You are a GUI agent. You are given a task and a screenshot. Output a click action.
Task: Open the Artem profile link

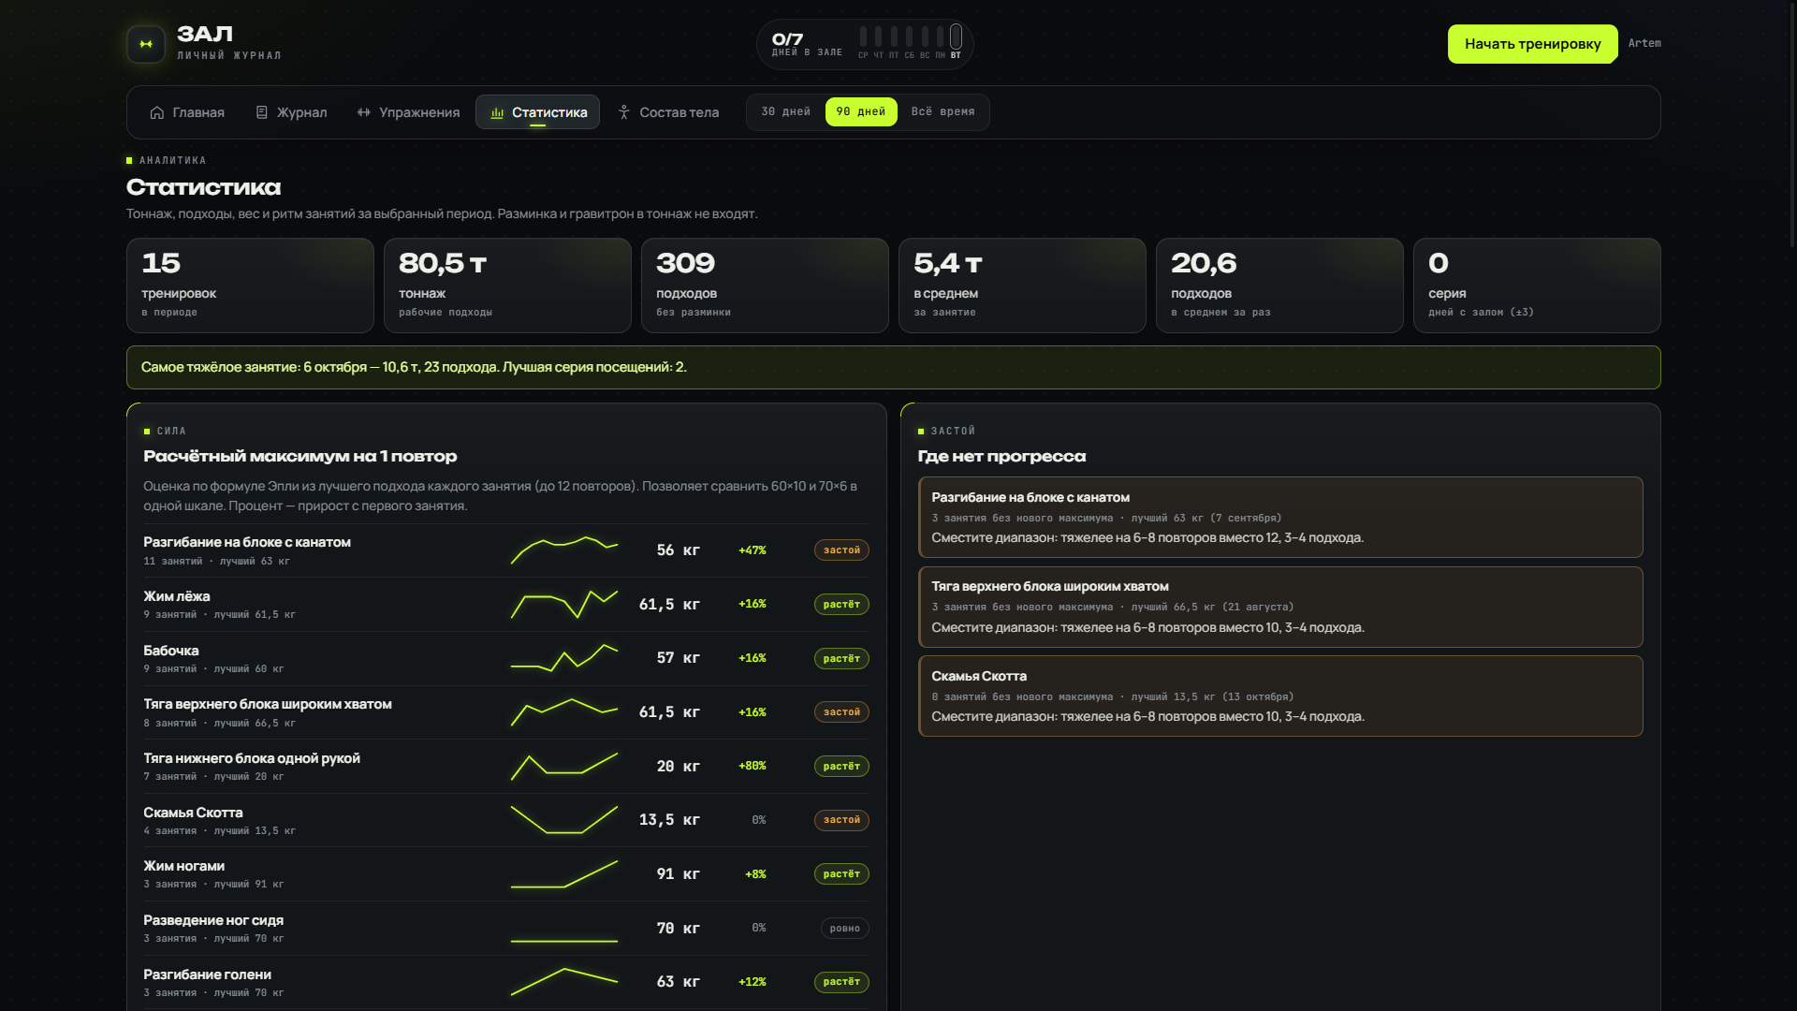tap(1644, 43)
